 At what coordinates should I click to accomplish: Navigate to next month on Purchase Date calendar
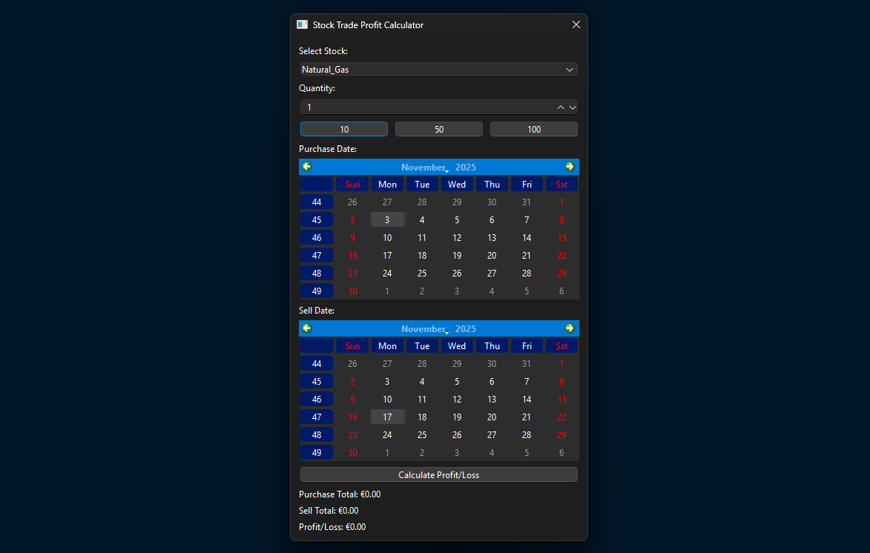[x=570, y=166]
